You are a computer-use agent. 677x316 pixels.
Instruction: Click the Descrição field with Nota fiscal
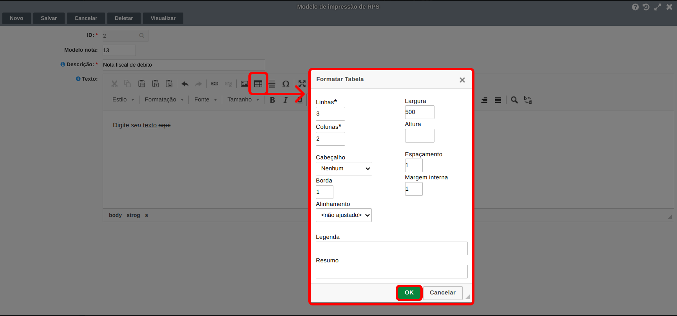184,65
